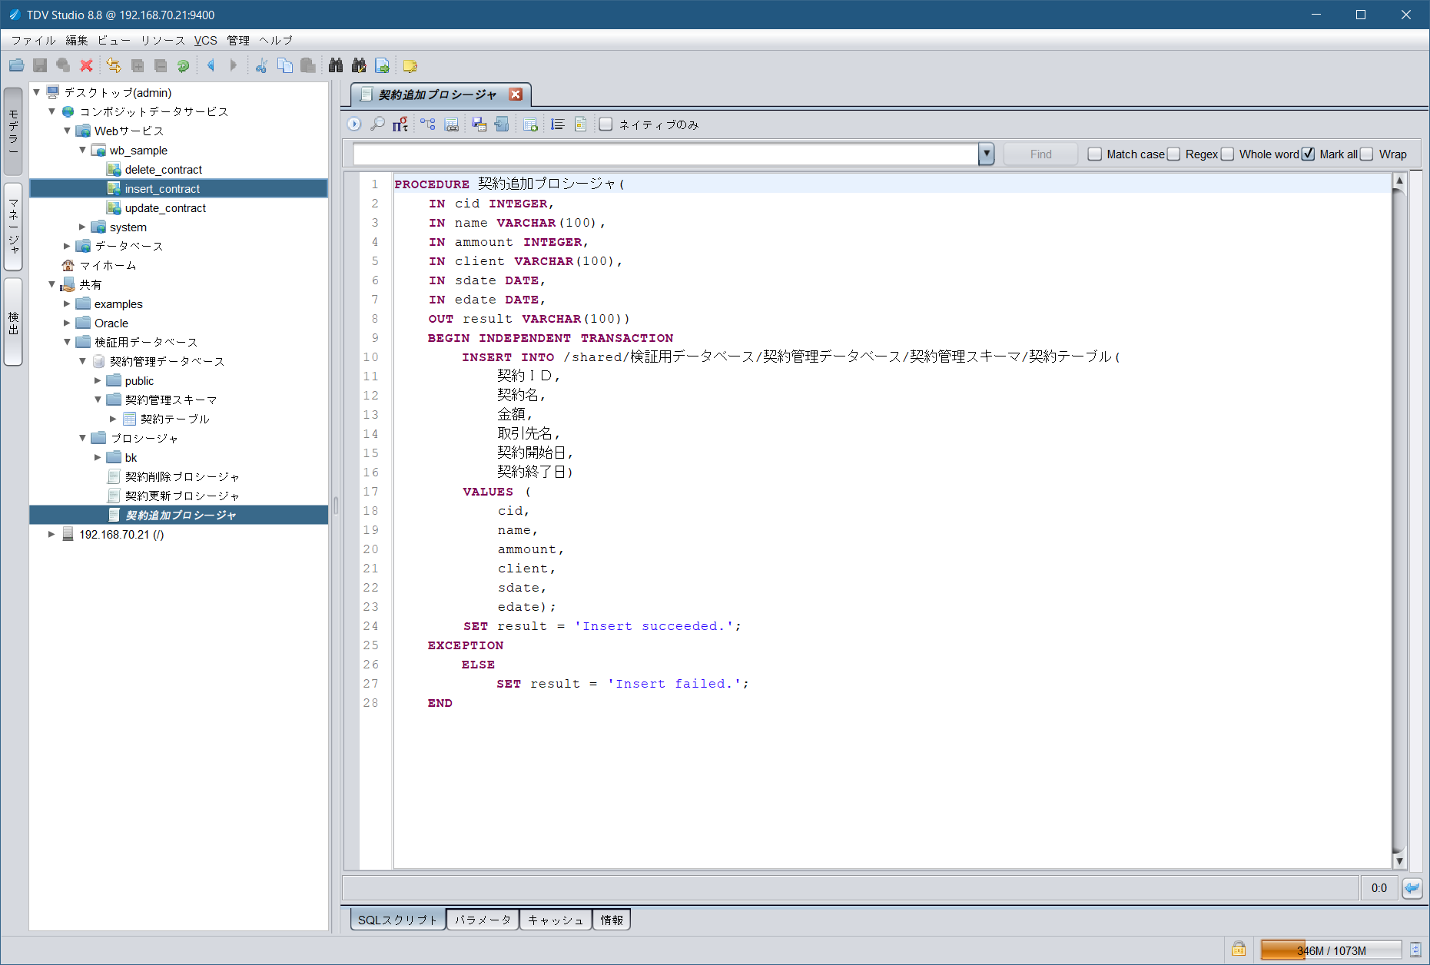Image resolution: width=1430 pixels, height=965 pixels.
Task: Click the Copy icon in the toolbar
Action: (x=285, y=66)
